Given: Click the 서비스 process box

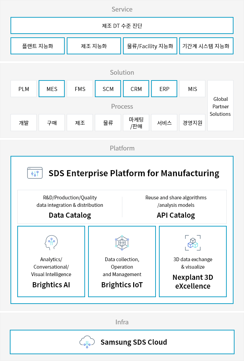Looking at the screenshot, I should click(x=164, y=123).
